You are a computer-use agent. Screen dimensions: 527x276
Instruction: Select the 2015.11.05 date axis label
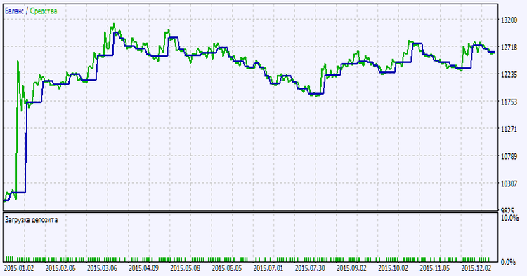[x=435, y=268]
